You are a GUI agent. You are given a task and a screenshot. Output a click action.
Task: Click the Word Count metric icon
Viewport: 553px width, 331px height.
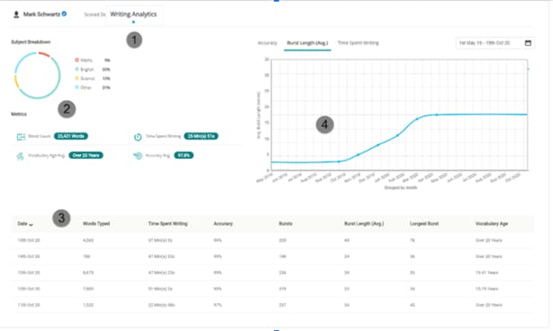point(21,137)
